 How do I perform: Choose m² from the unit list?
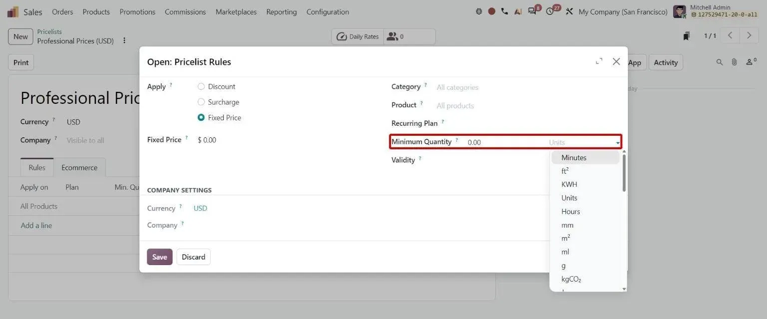tap(585, 238)
